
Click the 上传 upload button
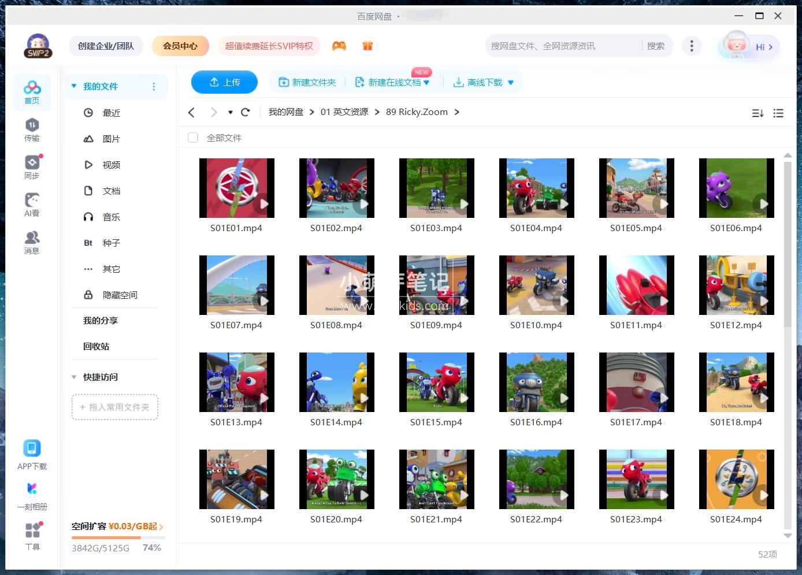point(224,82)
